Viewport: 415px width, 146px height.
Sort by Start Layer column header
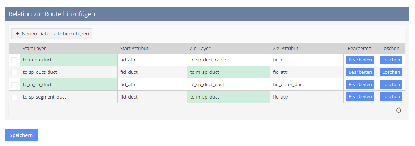pyautogui.click(x=34, y=49)
